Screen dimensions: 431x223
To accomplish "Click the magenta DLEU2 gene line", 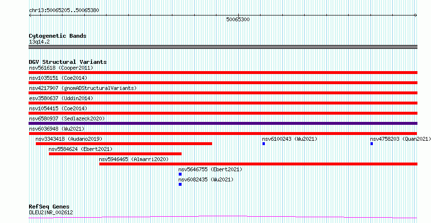I will (223, 217).
